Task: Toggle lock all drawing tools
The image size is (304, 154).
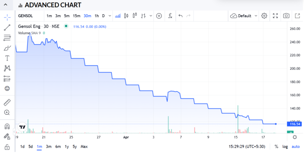Action: (7, 147)
